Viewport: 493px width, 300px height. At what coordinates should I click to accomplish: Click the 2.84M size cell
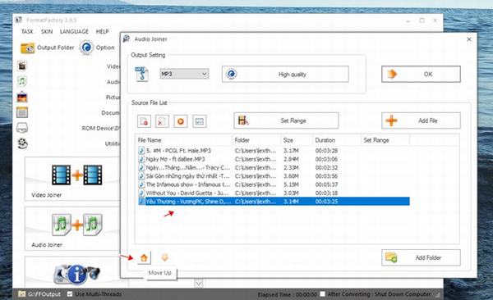pyautogui.click(x=291, y=159)
